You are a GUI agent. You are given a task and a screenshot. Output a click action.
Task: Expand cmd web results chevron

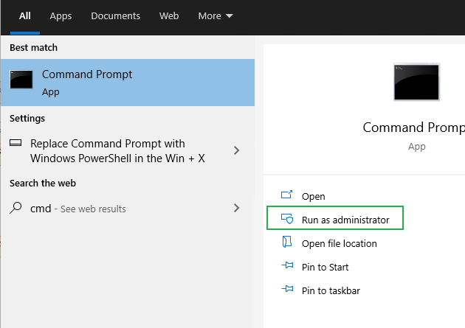click(236, 209)
